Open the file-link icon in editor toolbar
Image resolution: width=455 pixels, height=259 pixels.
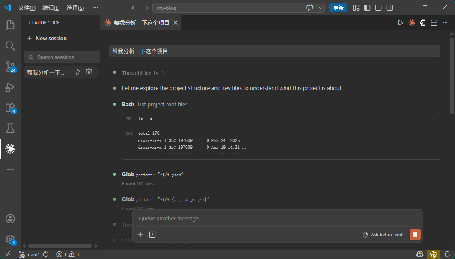click(x=423, y=23)
